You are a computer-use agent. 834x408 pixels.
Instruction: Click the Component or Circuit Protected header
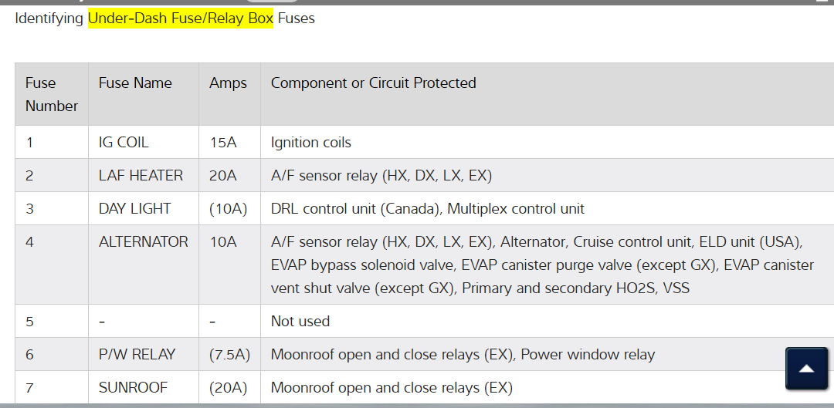pos(373,83)
